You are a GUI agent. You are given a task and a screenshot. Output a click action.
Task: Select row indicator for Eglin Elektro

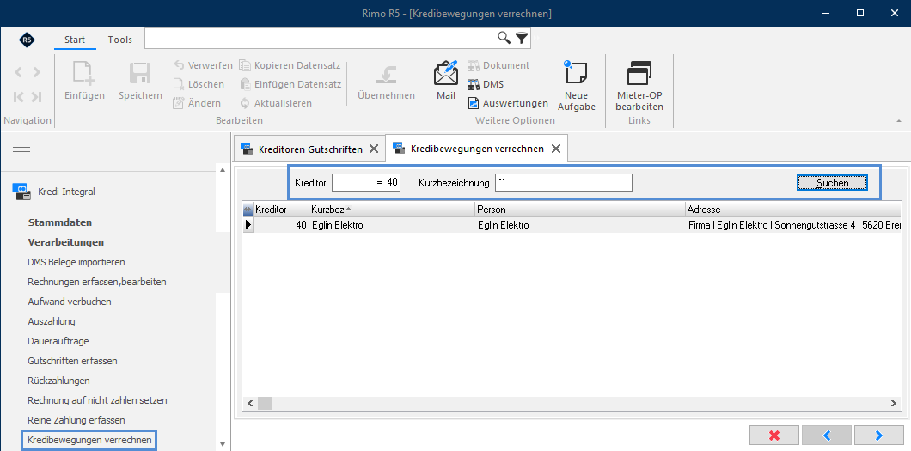click(248, 225)
